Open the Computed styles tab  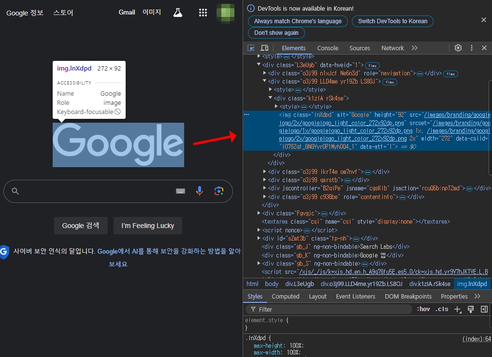[x=285, y=297]
